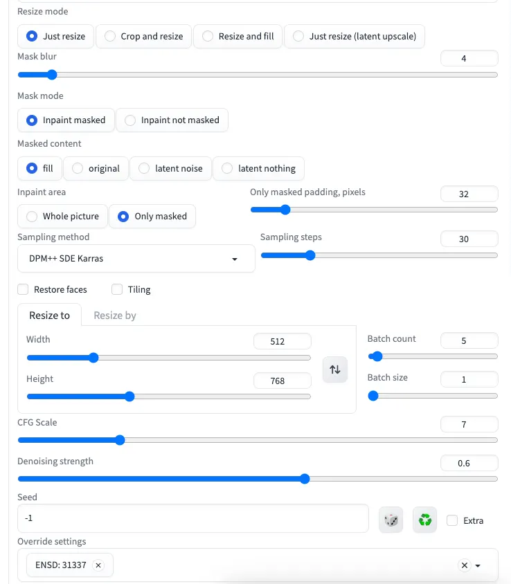Switch to the Resize by tab

(115, 316)
